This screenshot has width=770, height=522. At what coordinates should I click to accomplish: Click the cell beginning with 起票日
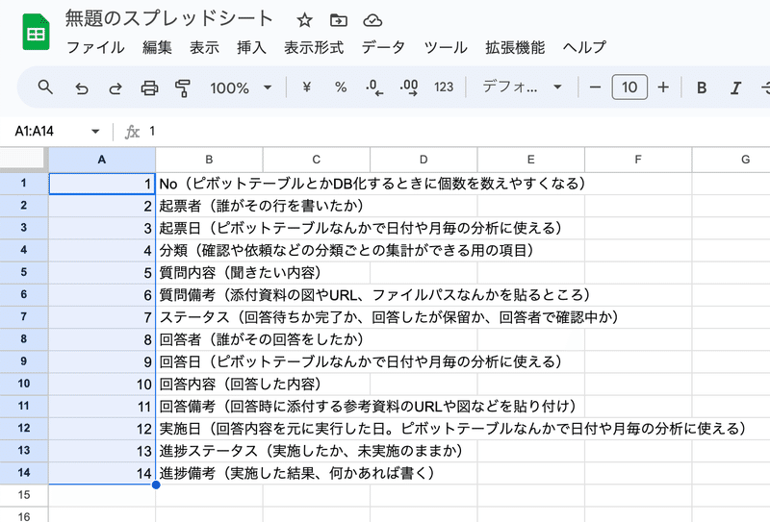pyautogui.click(x=209, y=228)
